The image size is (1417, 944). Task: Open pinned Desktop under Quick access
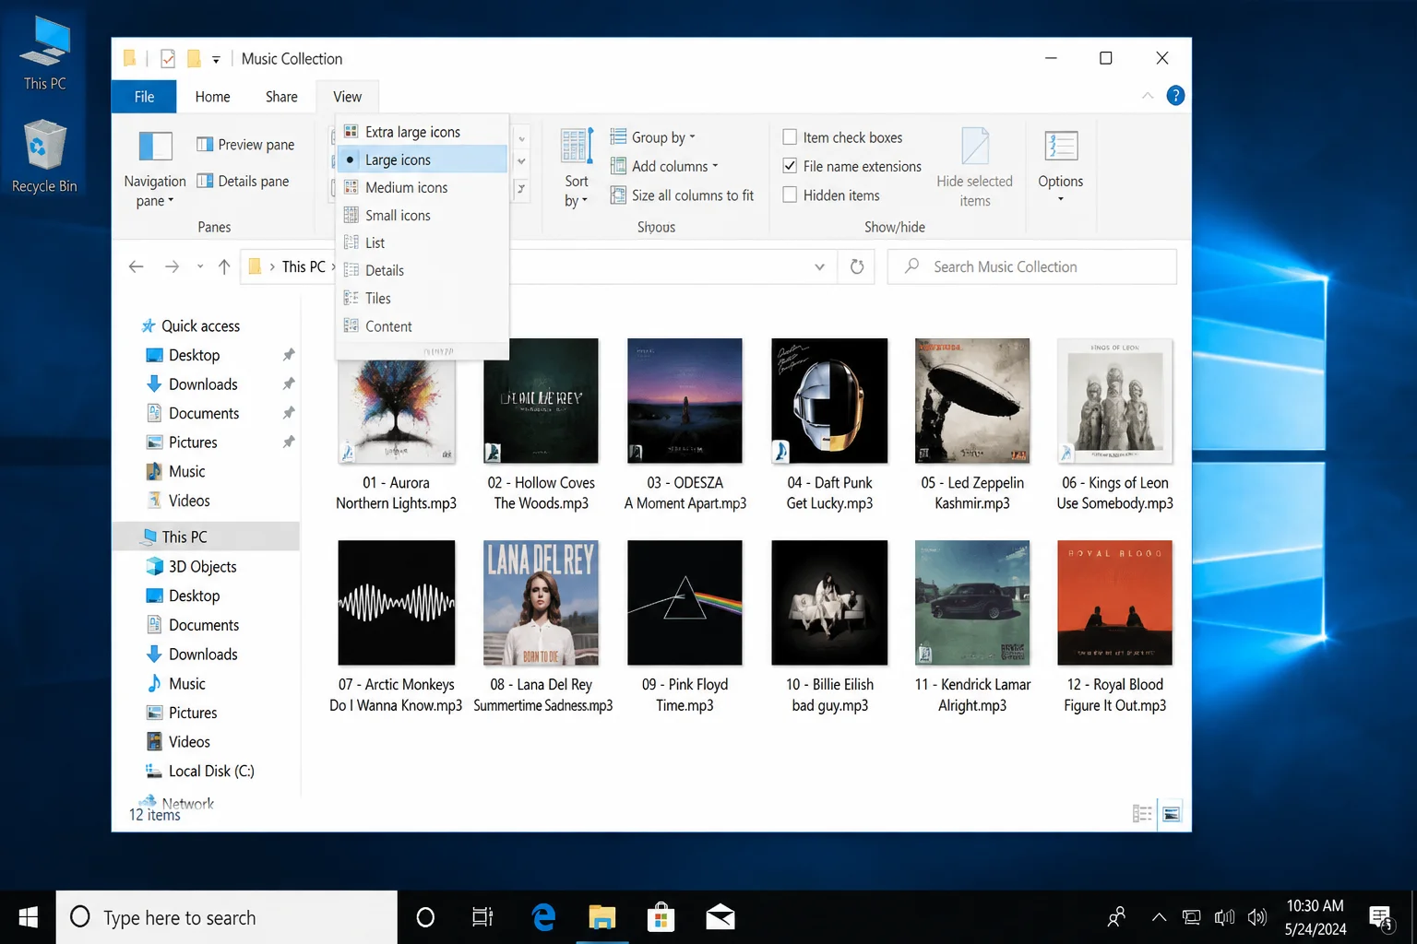(194, 355)
